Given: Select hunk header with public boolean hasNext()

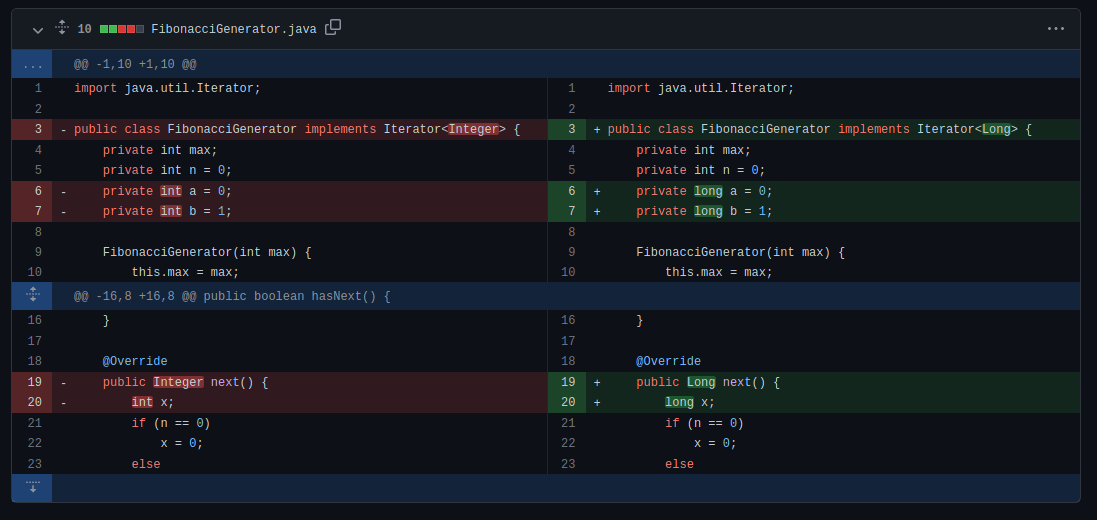Looking at the screenshot, I should (x=232, y=296).
